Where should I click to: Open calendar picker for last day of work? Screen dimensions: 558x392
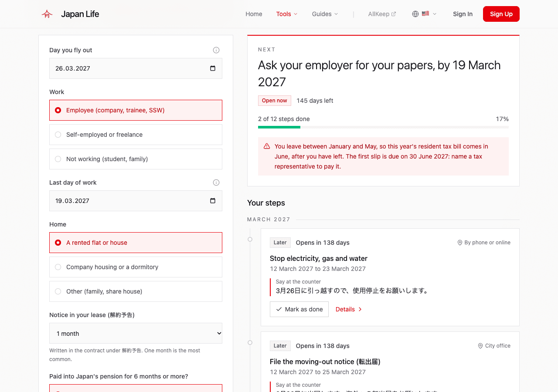(213, 201)
